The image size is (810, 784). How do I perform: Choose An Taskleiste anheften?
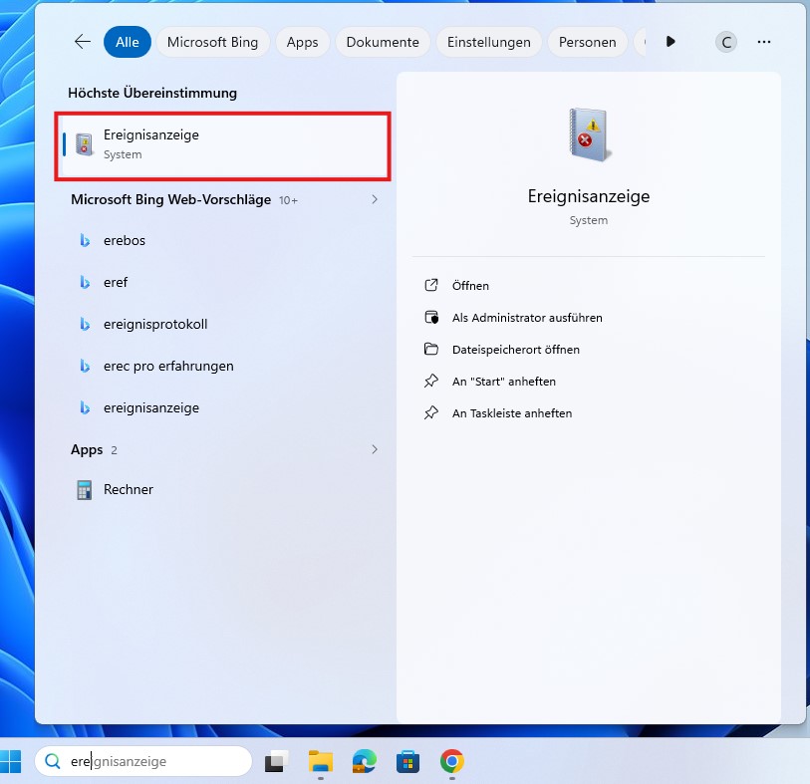[x=512, y=413]
